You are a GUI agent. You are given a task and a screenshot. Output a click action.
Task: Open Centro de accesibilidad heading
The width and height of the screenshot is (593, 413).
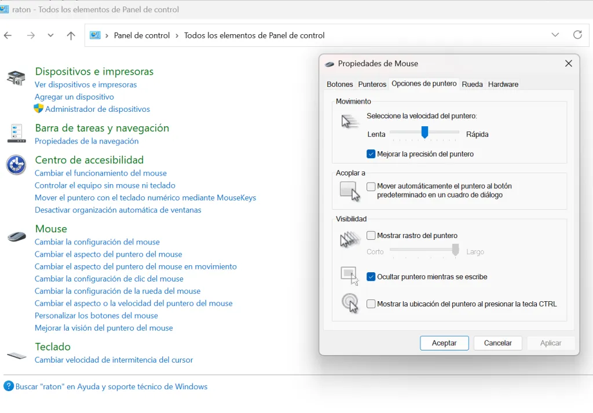click(89, 160)
